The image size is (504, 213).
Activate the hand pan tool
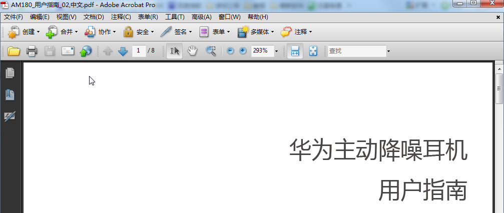(192, 51)
